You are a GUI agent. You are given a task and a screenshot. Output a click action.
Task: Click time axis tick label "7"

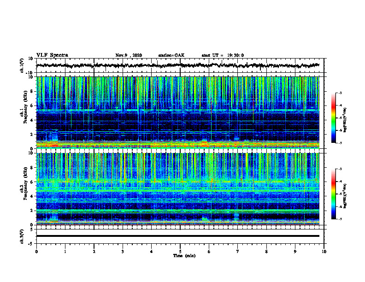pos(238,252)
